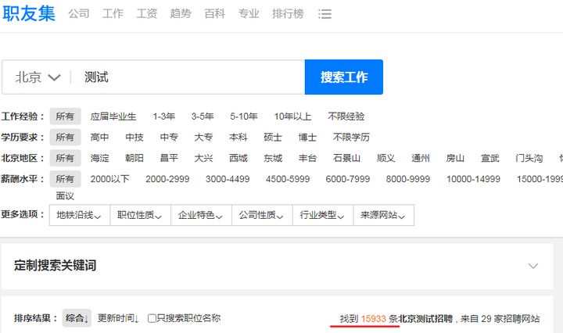Select 不限经验 filter

coord(346,116)
